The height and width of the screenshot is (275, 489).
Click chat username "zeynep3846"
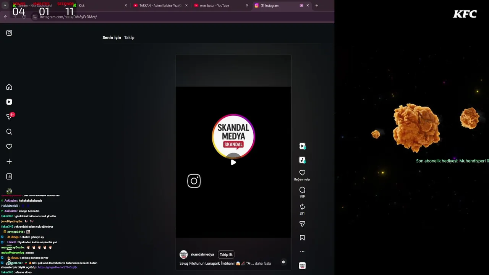(15, 232)
